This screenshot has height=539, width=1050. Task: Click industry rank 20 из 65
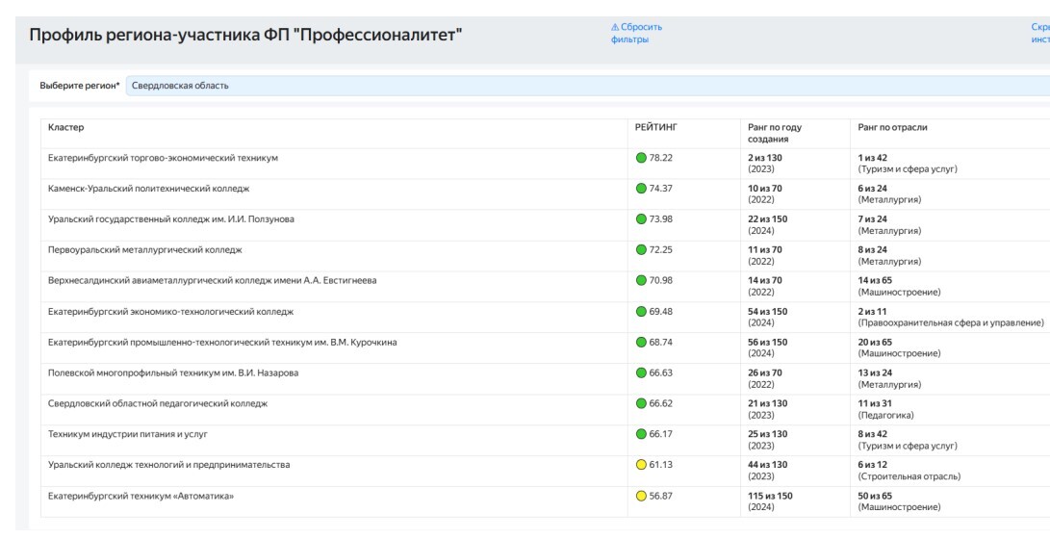click(875, 343)
